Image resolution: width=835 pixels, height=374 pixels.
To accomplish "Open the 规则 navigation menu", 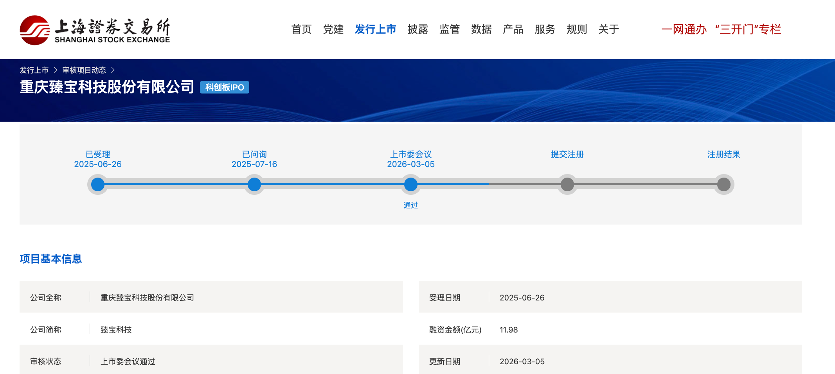I will coord(576,29).
